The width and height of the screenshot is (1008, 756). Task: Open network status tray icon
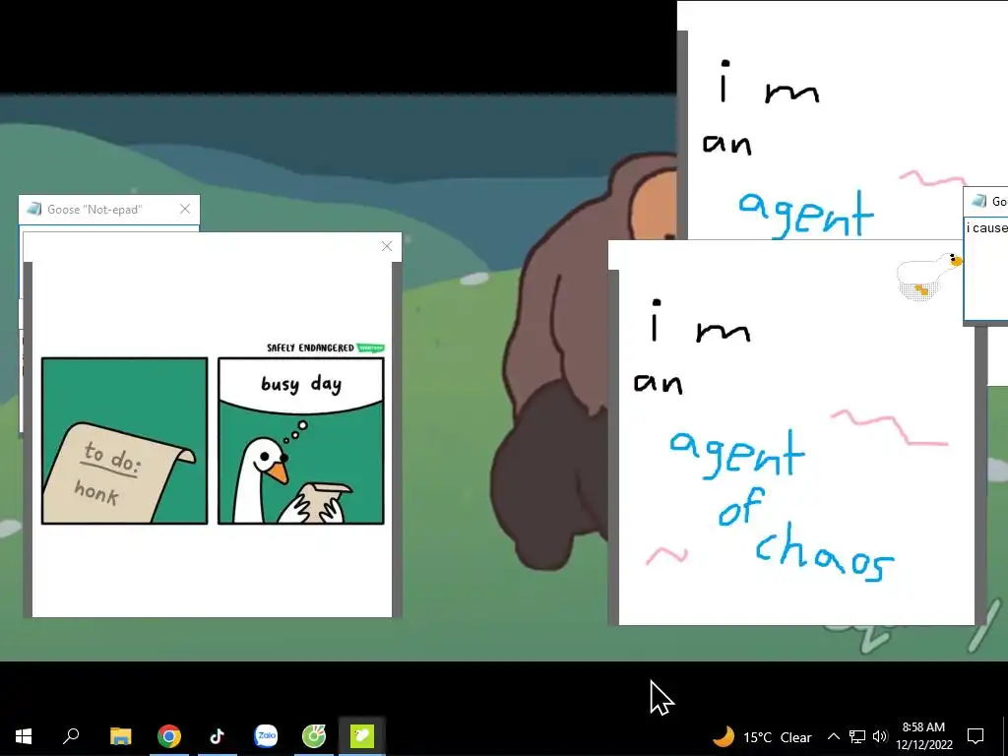pos(857,736)
